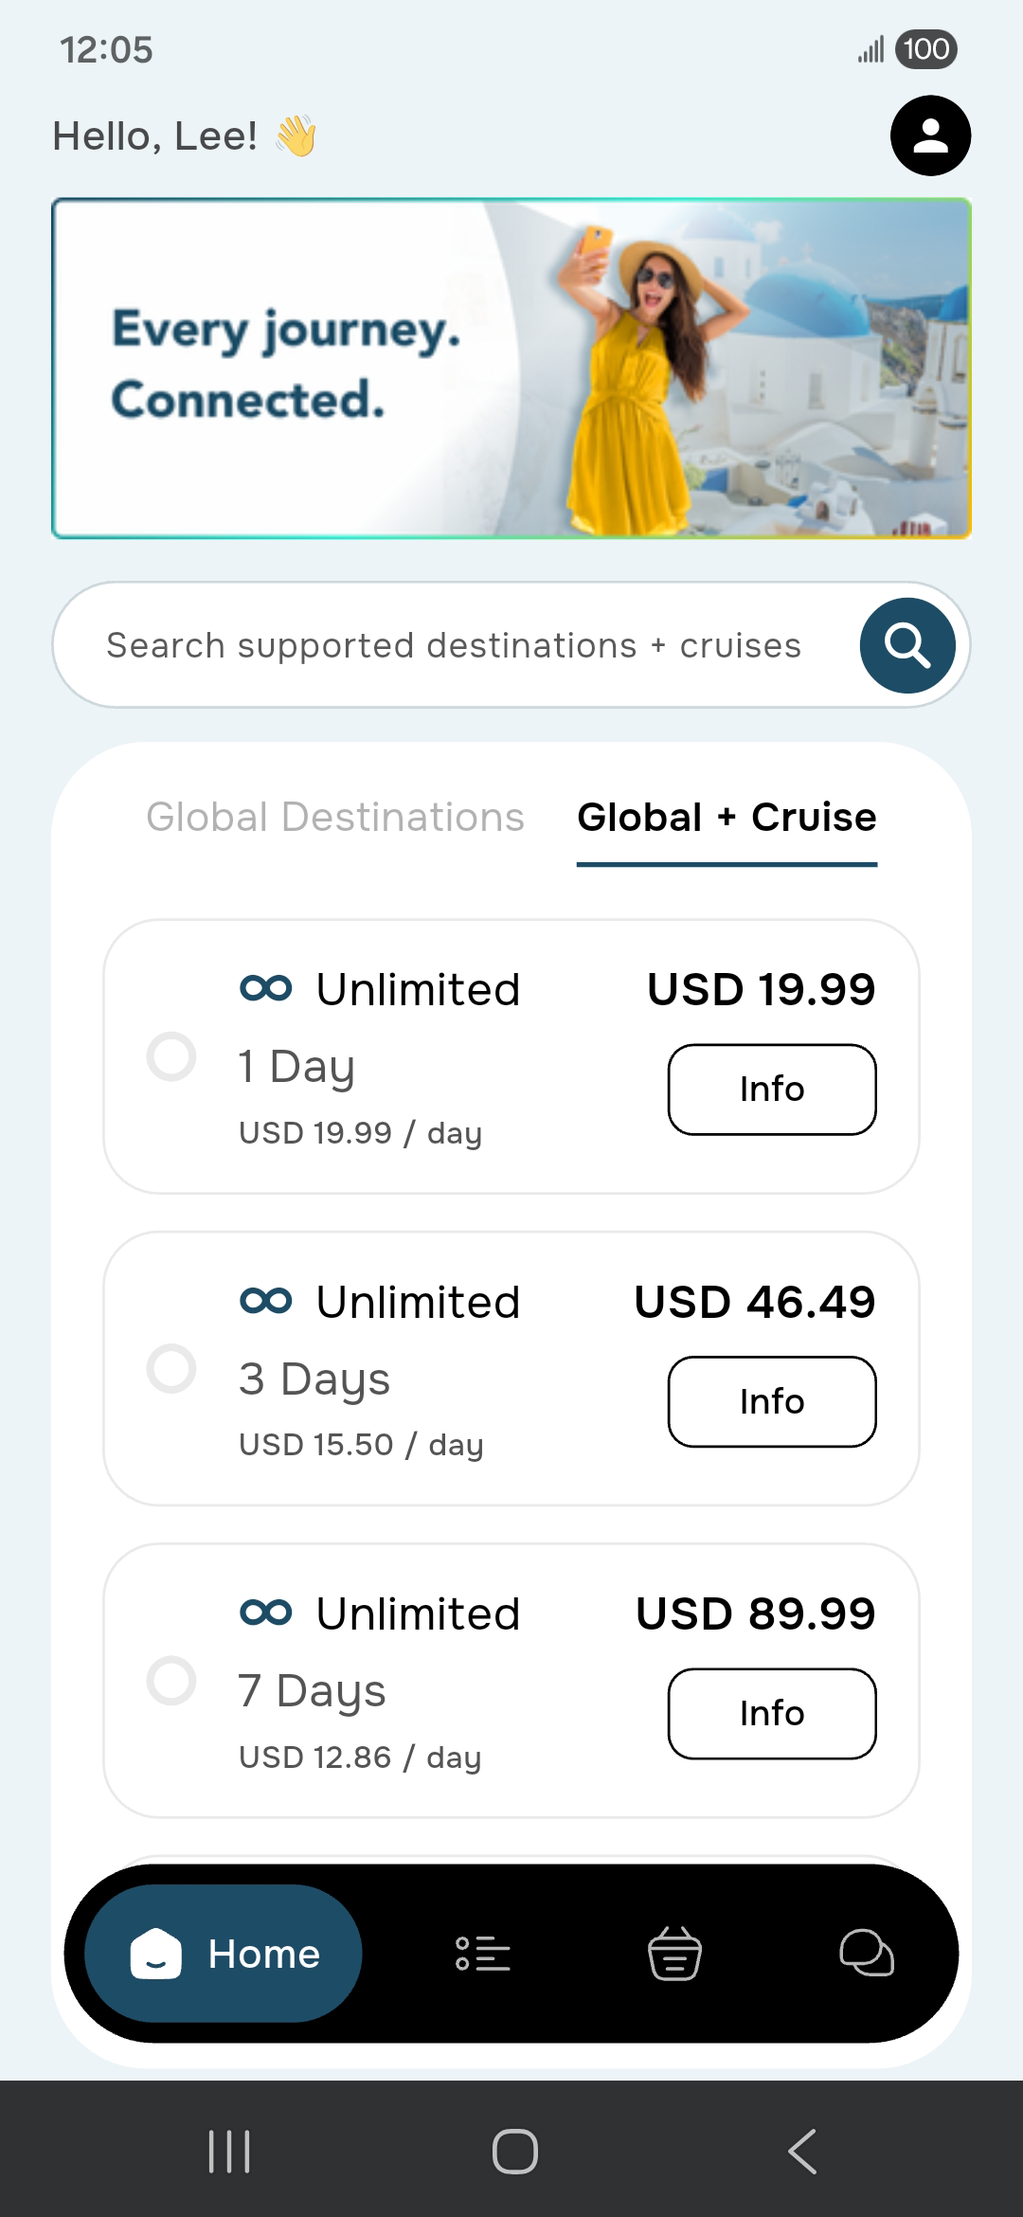Select the Unlimited 1 Day plan radio

click(x=171, y=1056)
